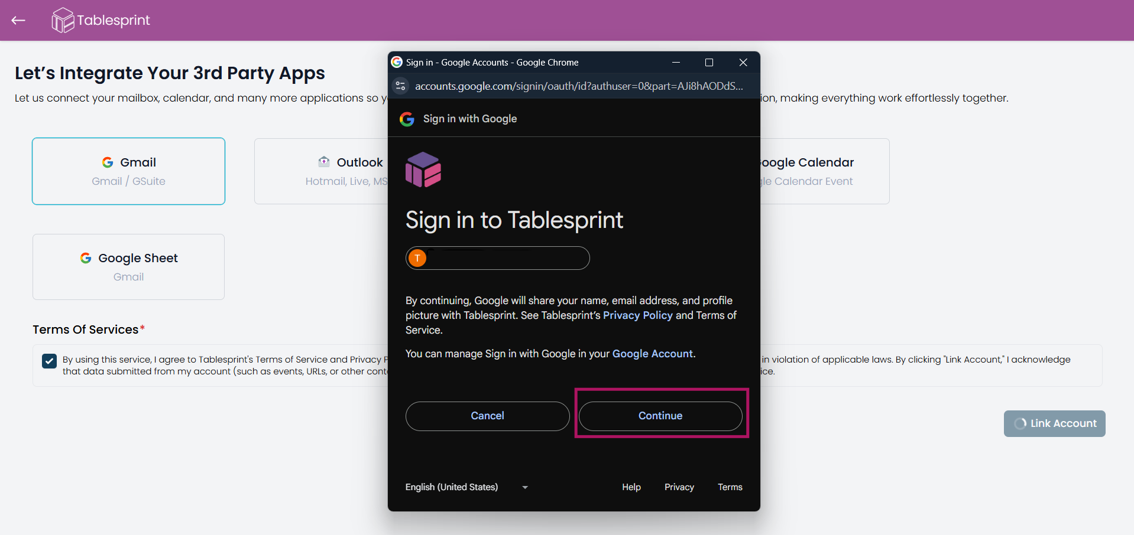Click the Help link in the dialog footer
This screenshot has height=535, width=1134.
(x=631, y=487)
